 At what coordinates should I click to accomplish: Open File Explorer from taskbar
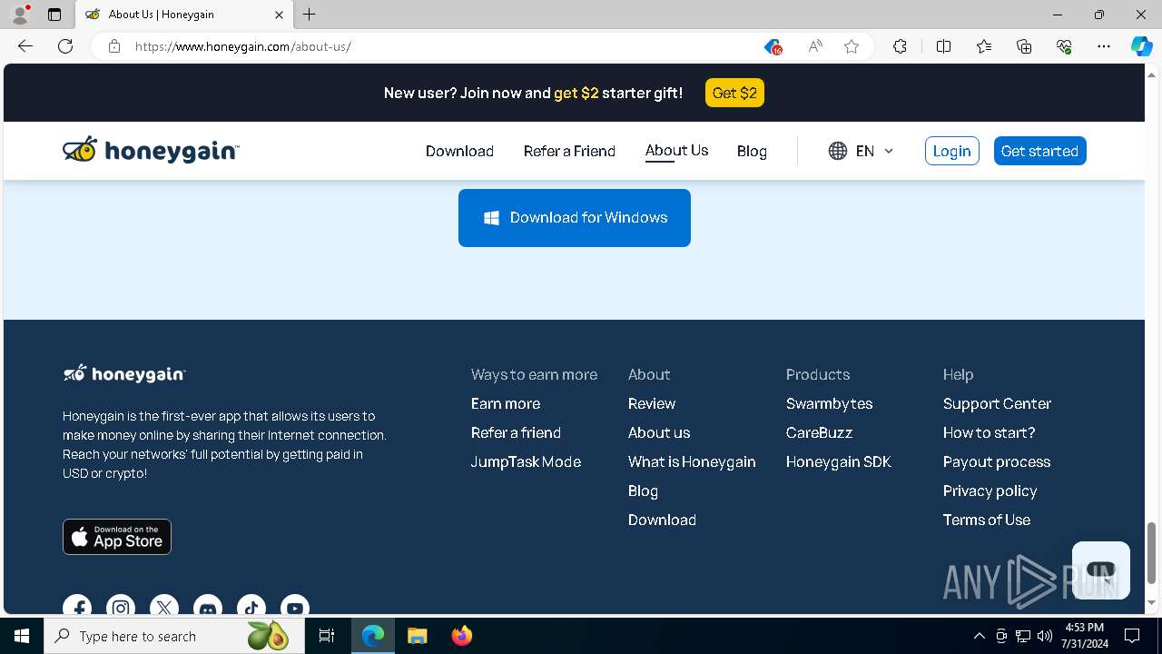(x=417, y=636)
